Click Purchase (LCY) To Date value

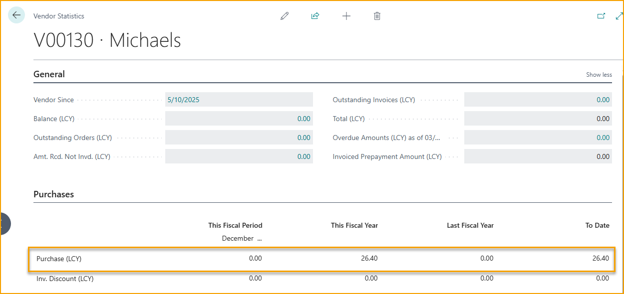pyautogui.click(x=600, y=259)
